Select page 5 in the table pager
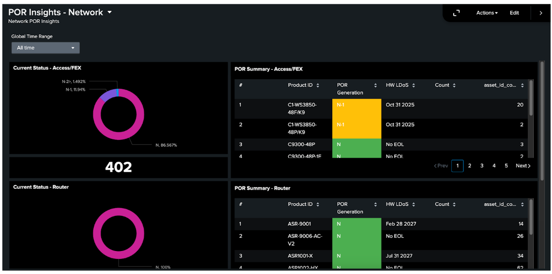 click(506, 166)
